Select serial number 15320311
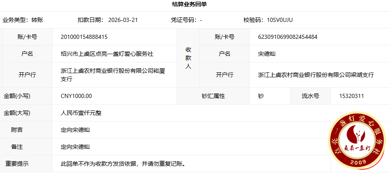This screenshot has height=174, width=390. 352,96
